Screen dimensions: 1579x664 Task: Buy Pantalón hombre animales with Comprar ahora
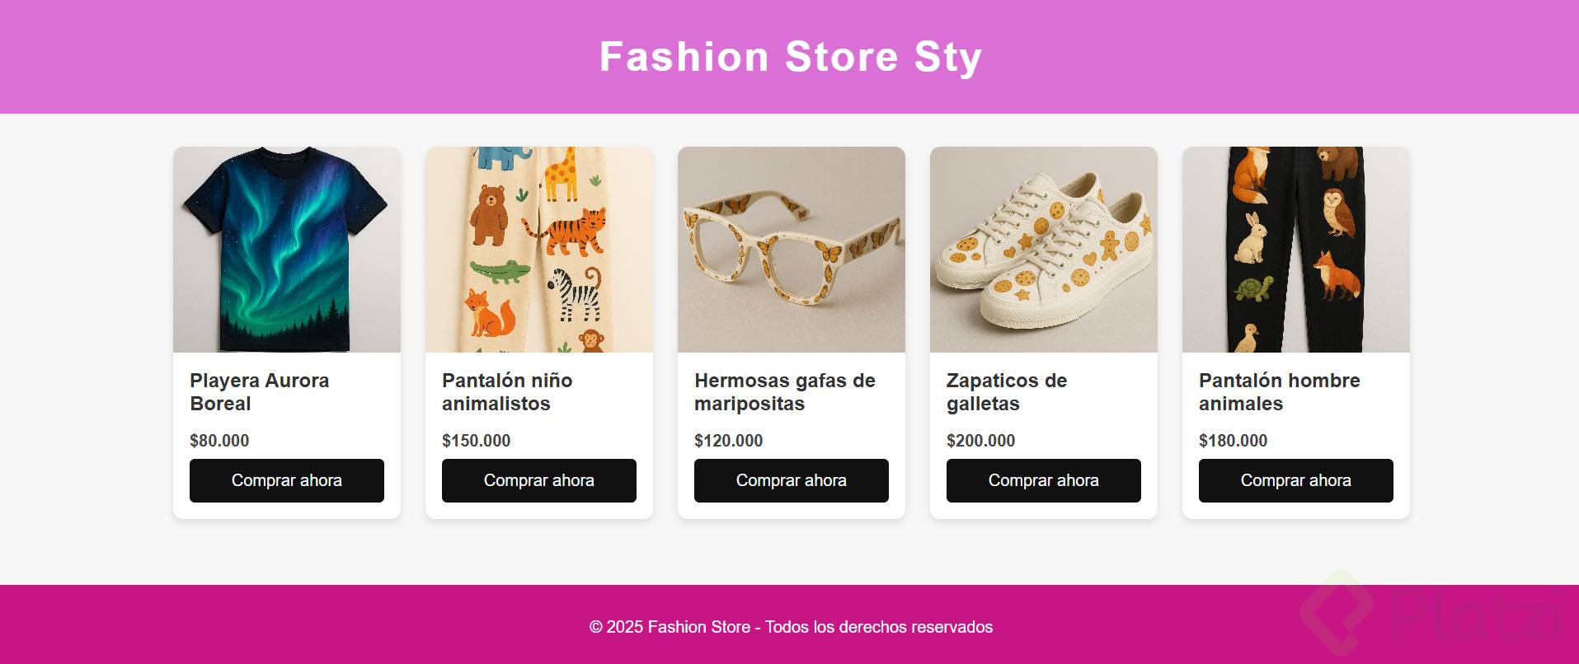pos(1296,480)
